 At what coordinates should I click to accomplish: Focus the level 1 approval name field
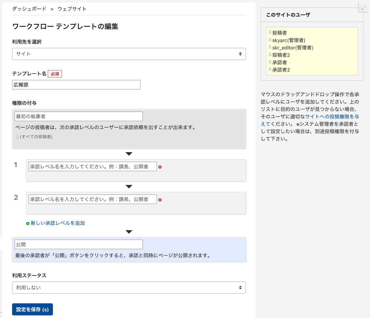[x=92, y=167]
